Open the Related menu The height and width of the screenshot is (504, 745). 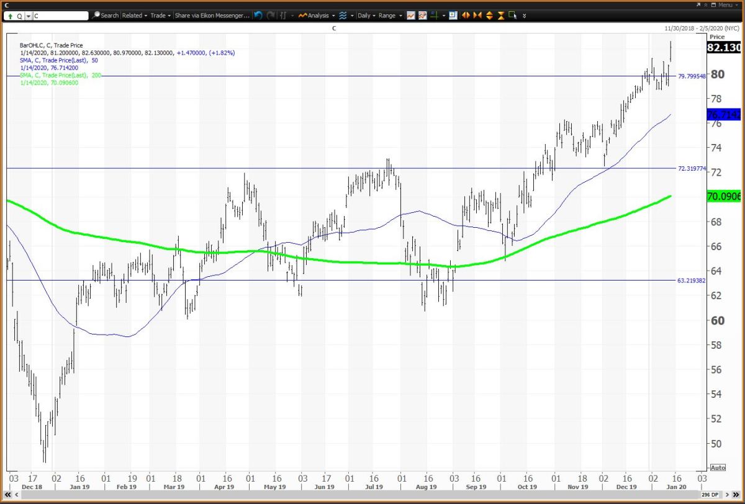(x=133, y=16)
